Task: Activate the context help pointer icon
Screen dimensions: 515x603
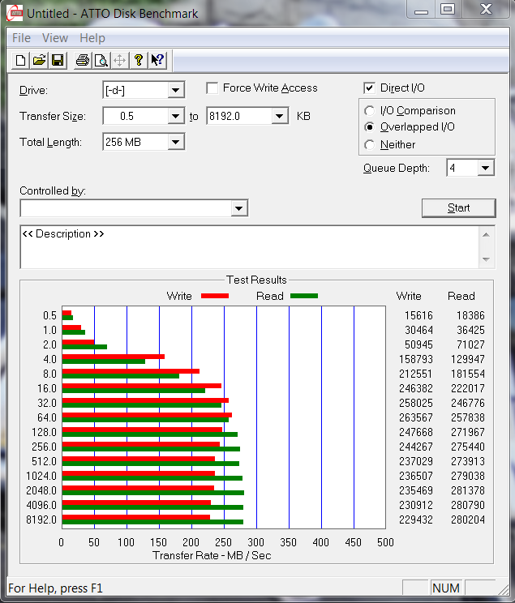Action: [157, 60]
